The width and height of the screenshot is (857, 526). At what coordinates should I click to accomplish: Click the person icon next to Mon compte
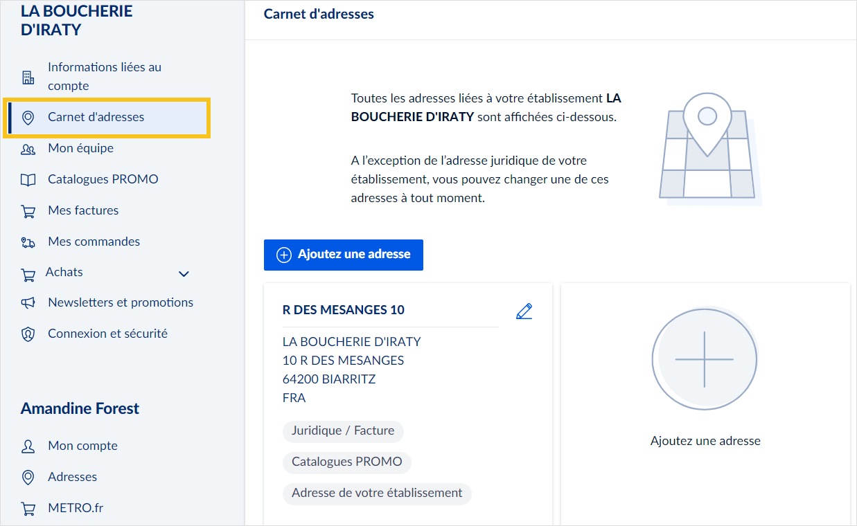[x=28, y=446]
